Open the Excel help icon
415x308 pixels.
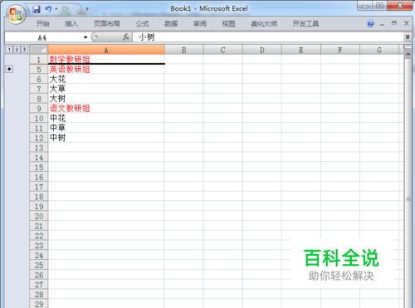(370, 23)
